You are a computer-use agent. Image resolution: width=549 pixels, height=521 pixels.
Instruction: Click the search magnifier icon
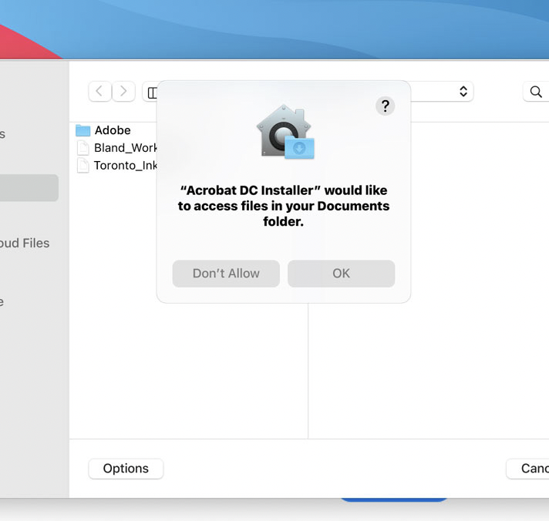pyautogui.click(x=536, y=92)
